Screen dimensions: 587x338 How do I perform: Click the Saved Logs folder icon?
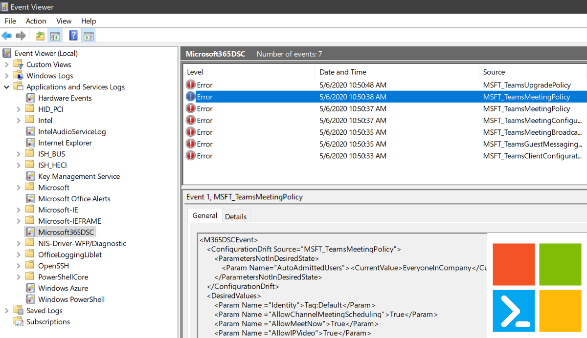pos(19,311)
